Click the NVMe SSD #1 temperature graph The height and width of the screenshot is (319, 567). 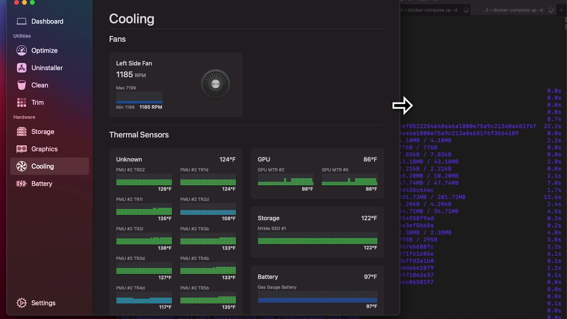coord(318,238)
